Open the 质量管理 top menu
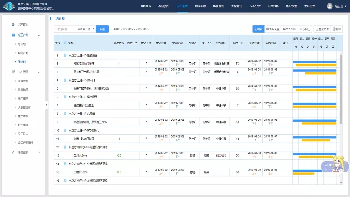 click(218, 6)
